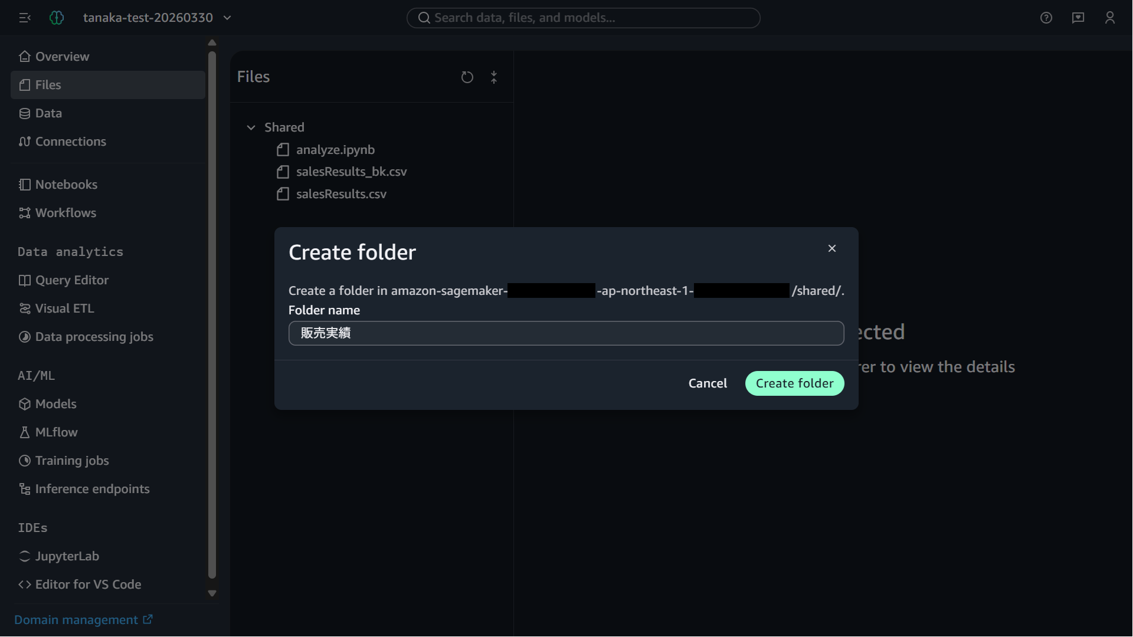Open the user profile icon
Viewport: 1133px width, 637px height.
pyautogui.click(x=1110, y=18)
